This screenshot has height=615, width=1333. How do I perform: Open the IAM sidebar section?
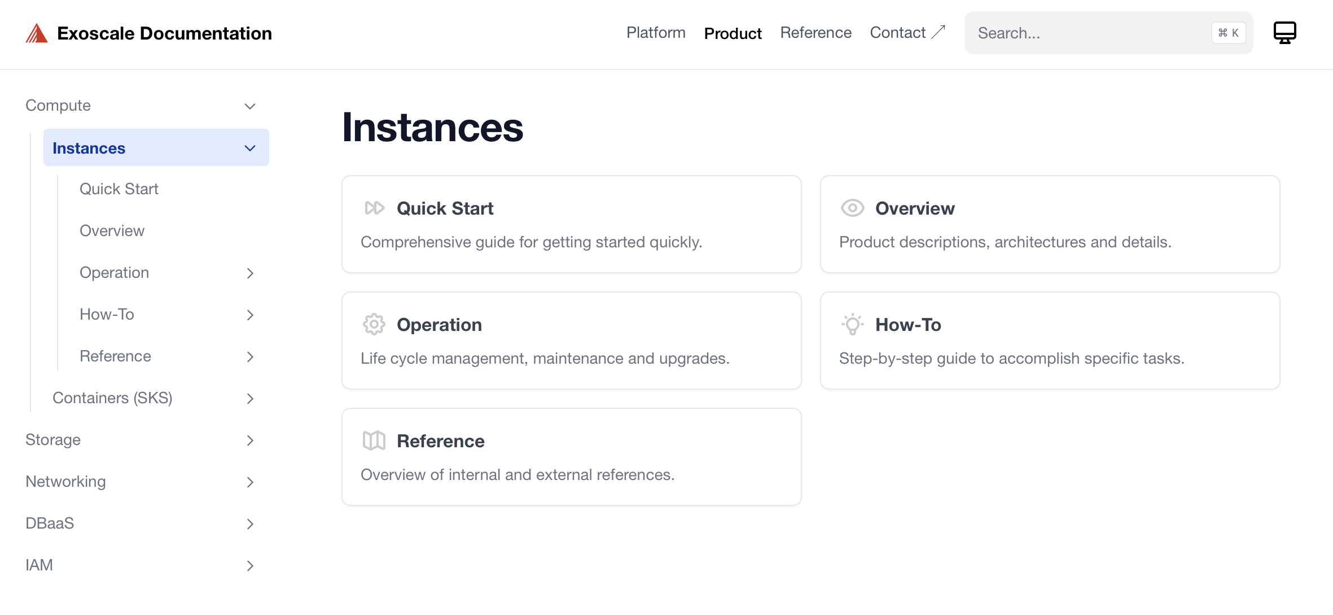39,565
